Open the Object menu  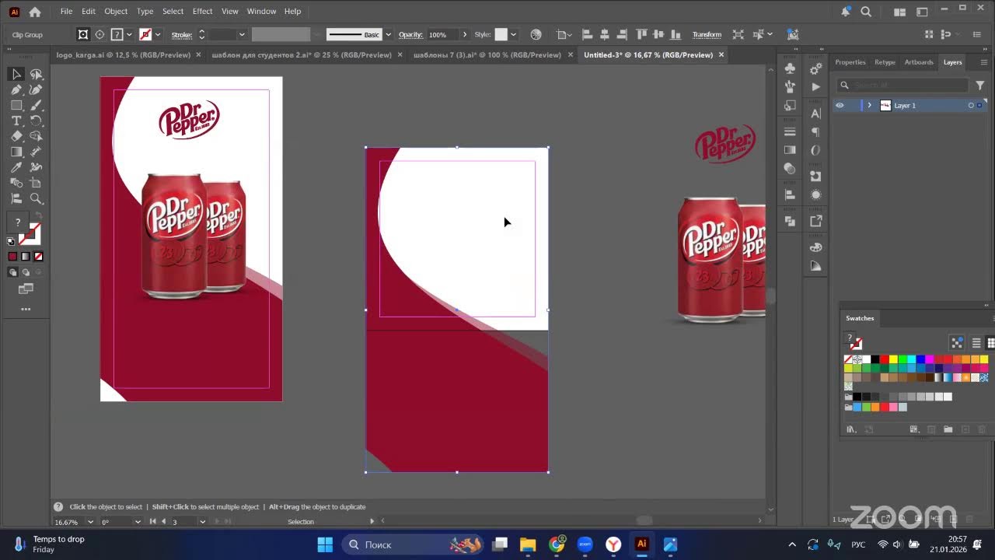click(116, 12)
